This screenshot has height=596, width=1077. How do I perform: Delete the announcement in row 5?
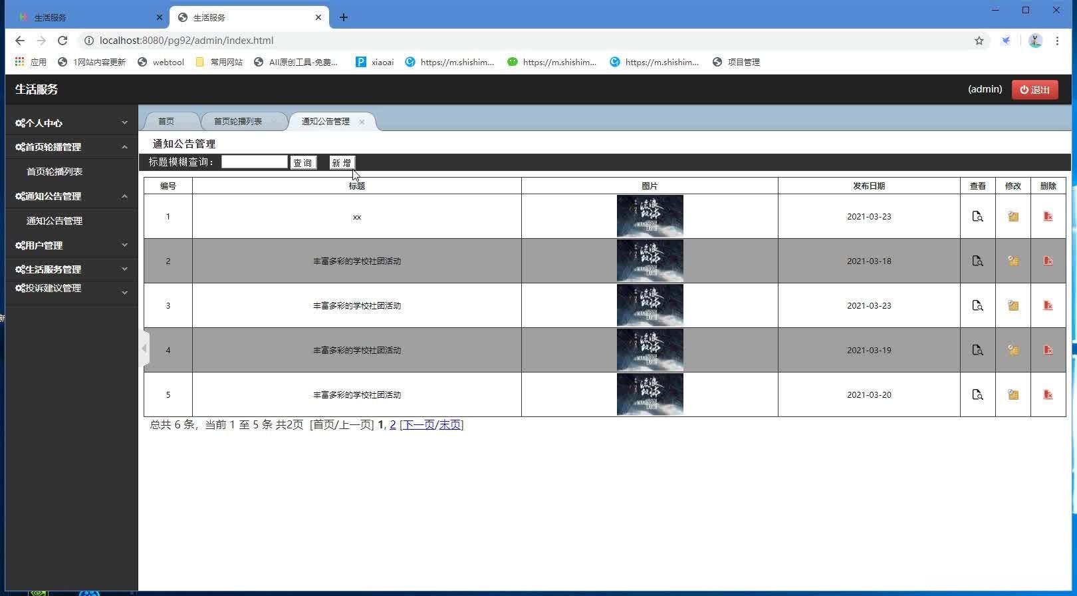pyautogui.click(x=1048, y=394)
